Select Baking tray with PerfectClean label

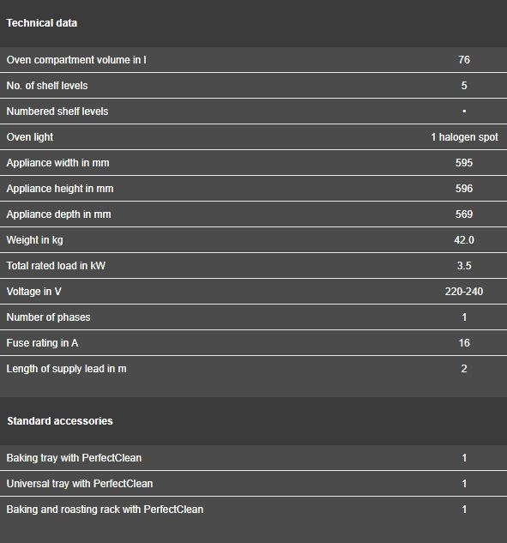coord(74,458)
